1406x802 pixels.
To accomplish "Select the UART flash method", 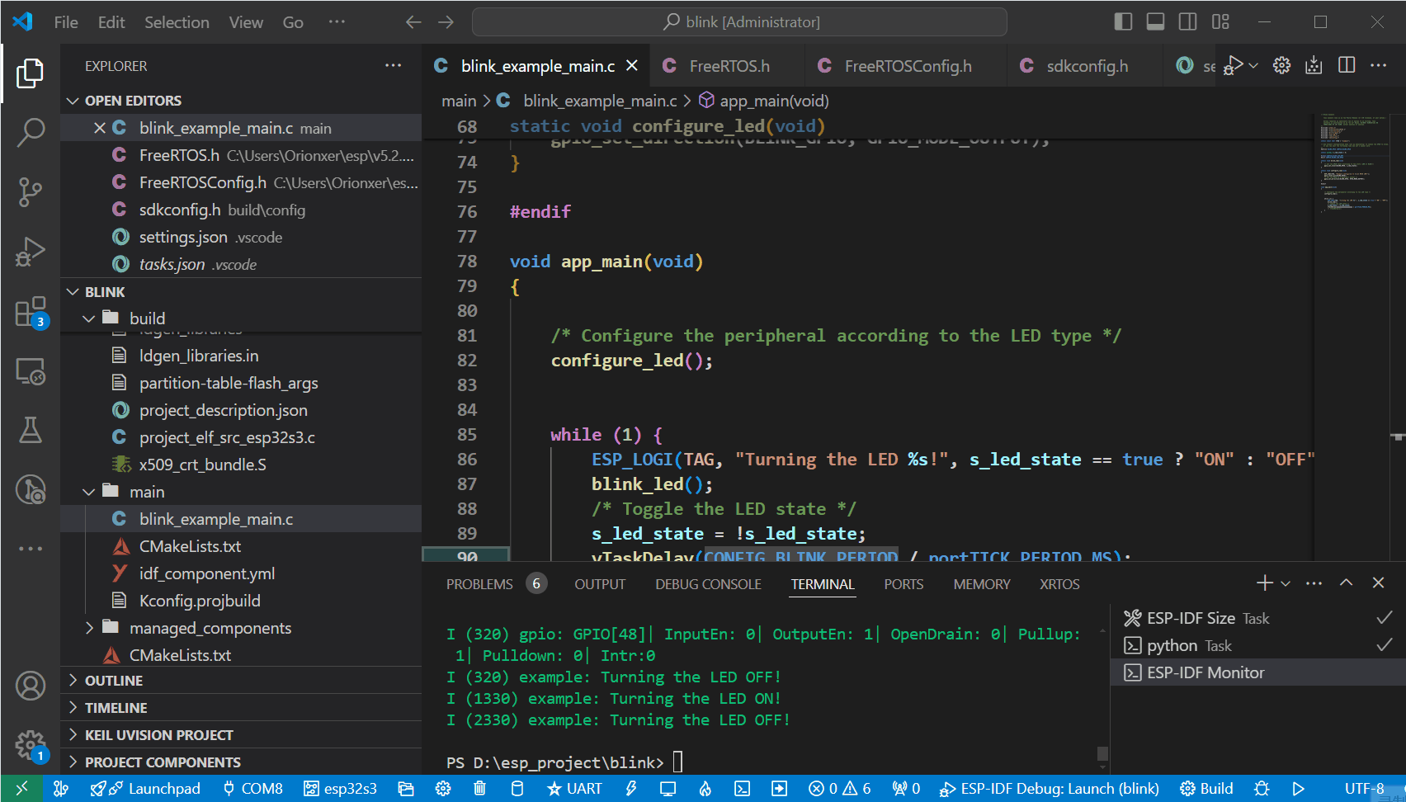I will 575,789.
